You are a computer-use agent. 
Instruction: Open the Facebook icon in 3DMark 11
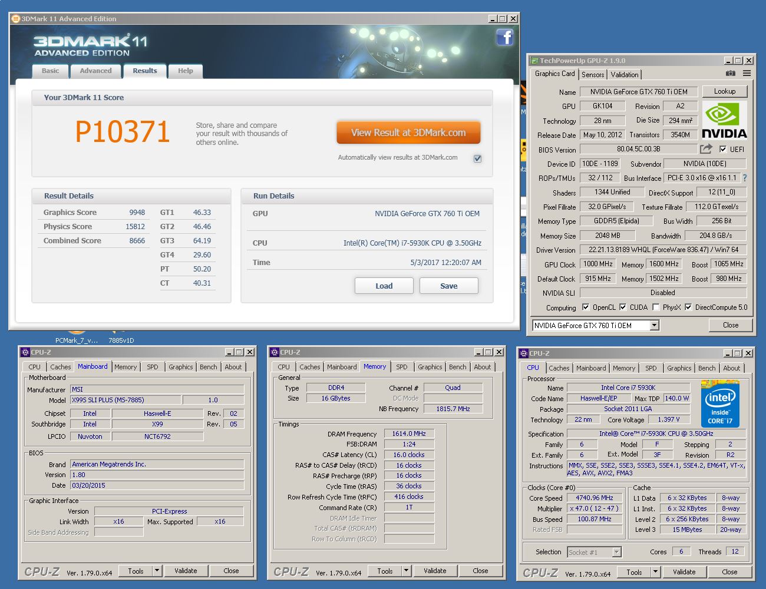pyautogui.click(x=504, y=38)
